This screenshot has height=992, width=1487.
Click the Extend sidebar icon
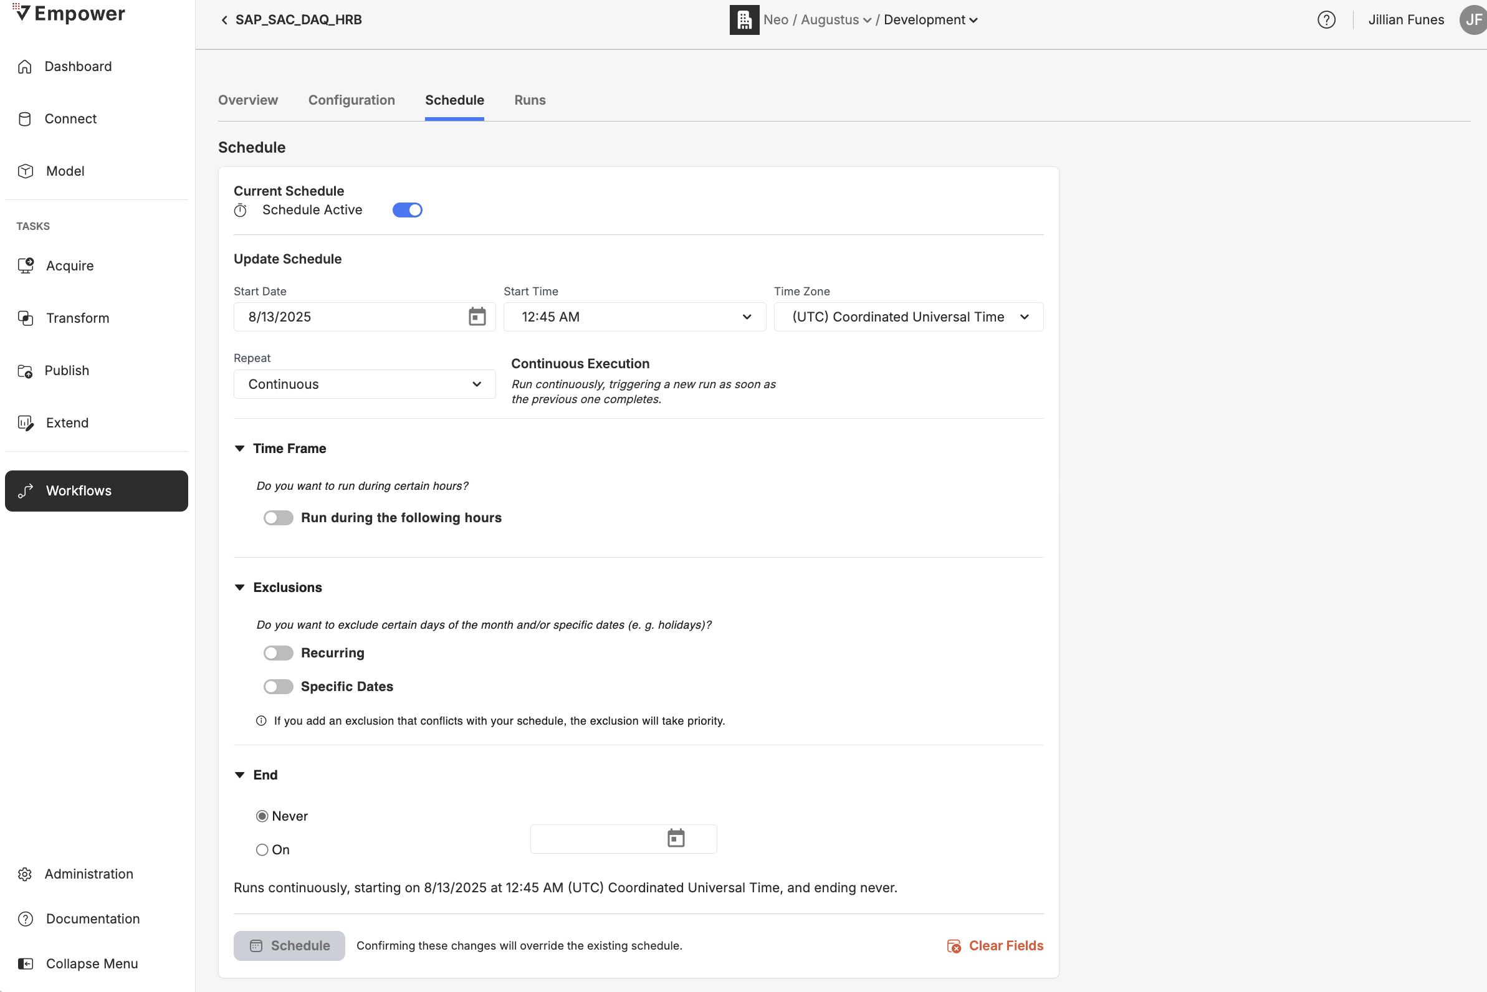(26, 422)
